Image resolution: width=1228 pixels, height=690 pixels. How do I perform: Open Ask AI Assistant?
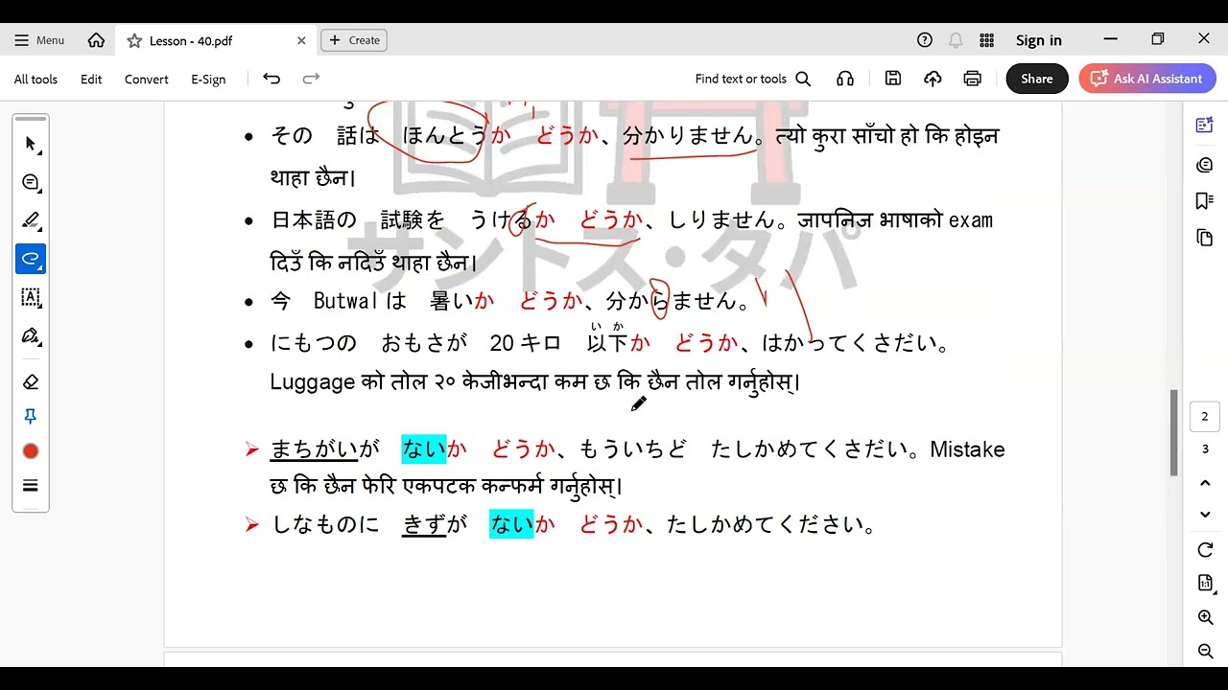[1147, 79]
